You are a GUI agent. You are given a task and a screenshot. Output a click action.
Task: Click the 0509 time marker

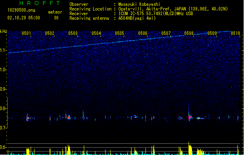point(212,33)
